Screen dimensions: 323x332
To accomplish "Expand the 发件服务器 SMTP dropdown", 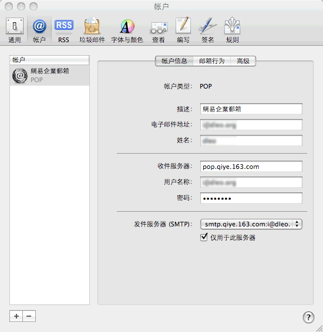I will tap(251, 224).
